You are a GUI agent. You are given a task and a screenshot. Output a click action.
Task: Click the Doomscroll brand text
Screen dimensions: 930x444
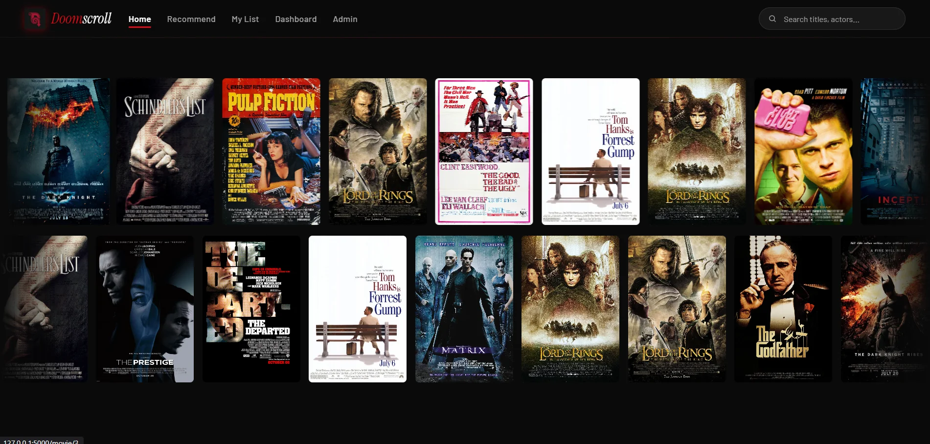click(x=81, y=19)
